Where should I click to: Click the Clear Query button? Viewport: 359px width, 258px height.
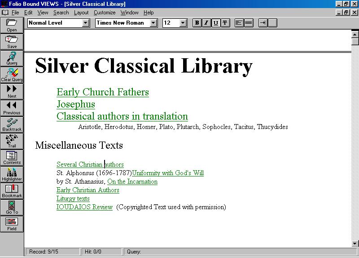(12, 75)
